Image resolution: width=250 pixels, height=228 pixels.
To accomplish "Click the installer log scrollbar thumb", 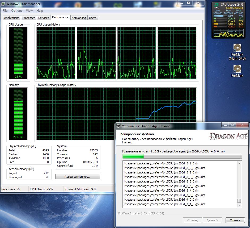I will click(x=239, y=201).
